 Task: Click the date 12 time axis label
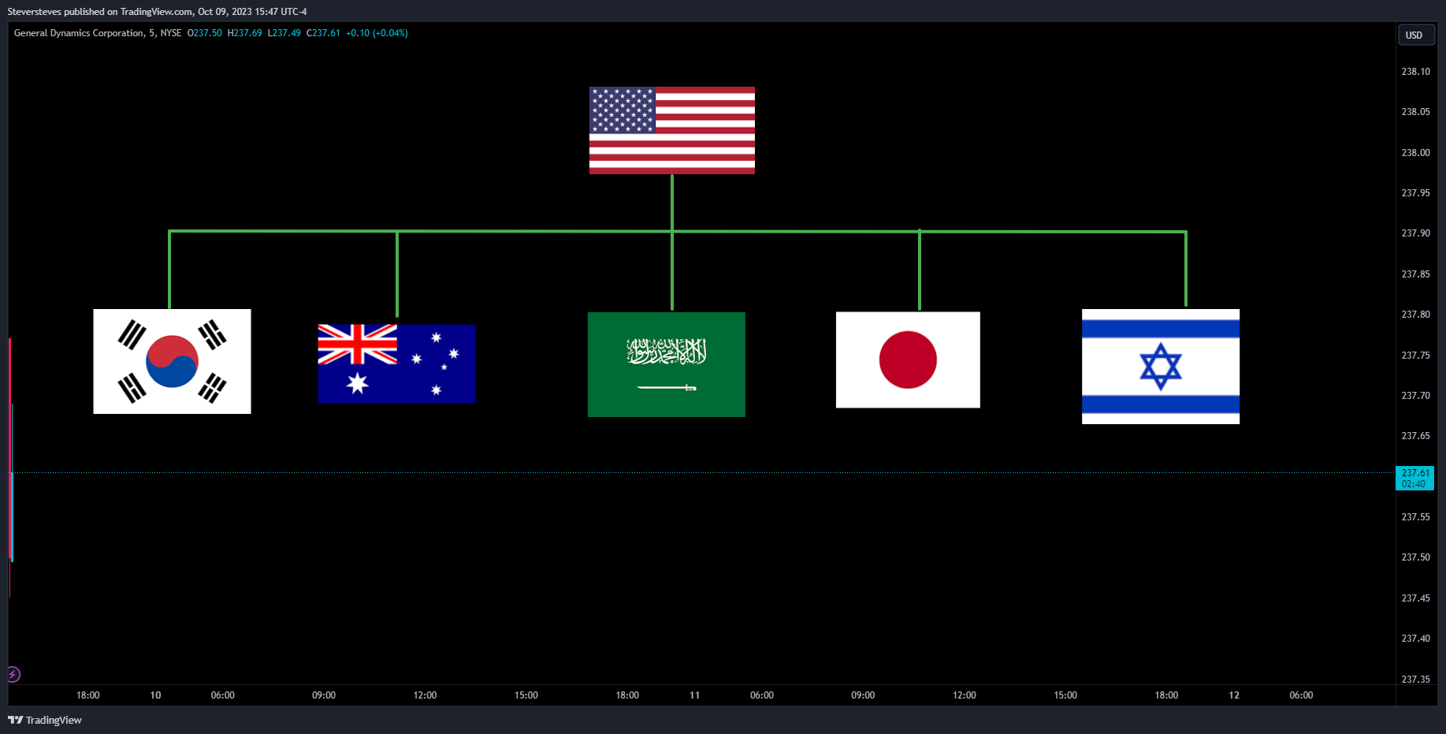[x=1234, y=695]
